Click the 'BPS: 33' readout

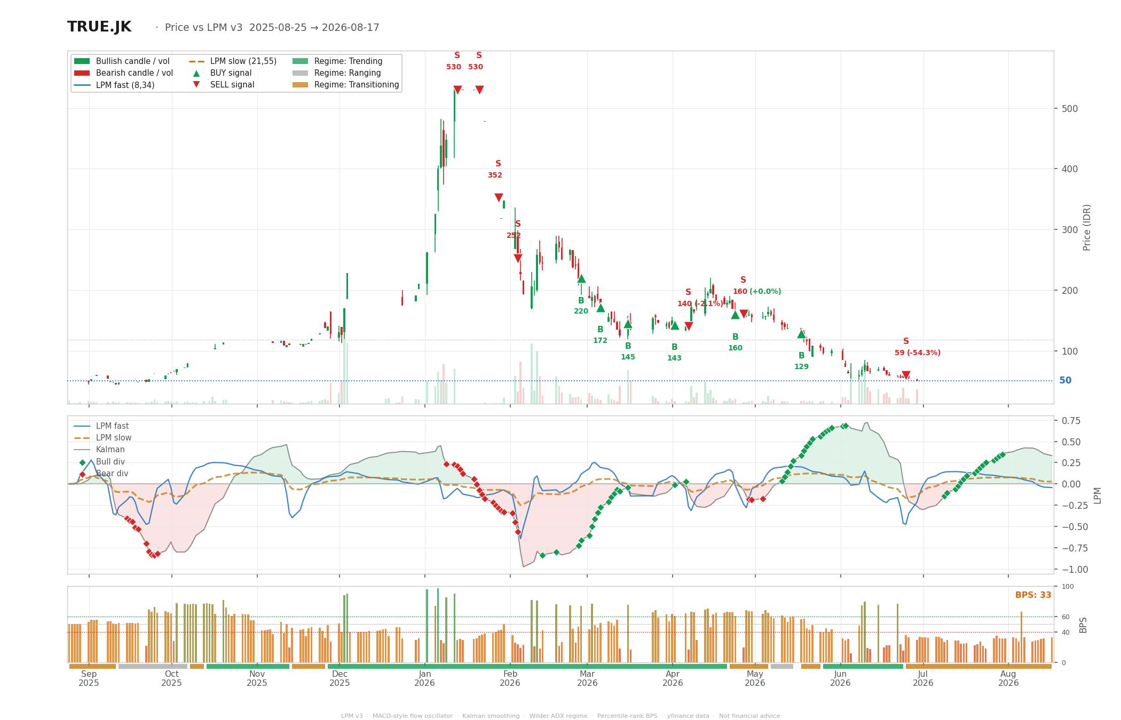[x=1033, y=595]
